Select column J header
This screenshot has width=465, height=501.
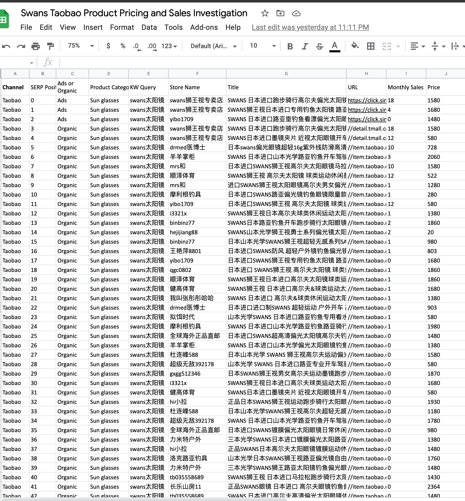446,74
